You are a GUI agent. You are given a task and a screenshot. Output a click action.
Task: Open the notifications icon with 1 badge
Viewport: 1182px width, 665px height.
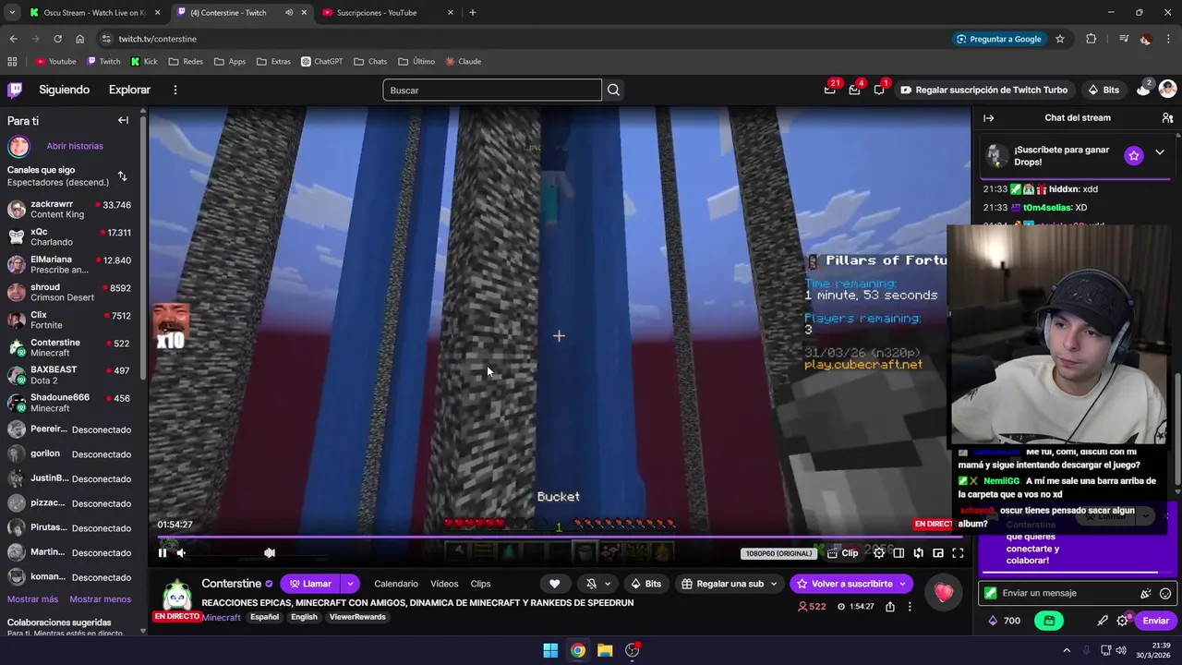[x=879, y=90]
